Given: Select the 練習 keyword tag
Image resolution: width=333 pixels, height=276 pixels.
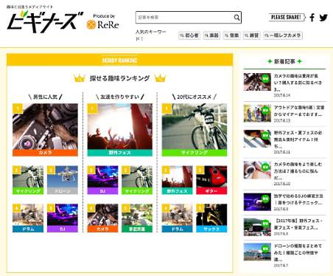Looking at the screenshot, I should 251,35.
